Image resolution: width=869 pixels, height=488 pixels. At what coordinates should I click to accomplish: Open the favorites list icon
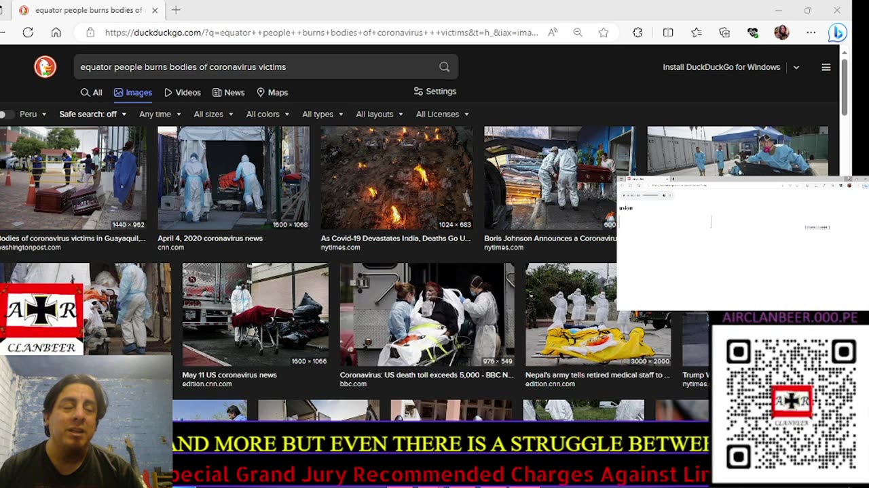[x=697, y=33]
